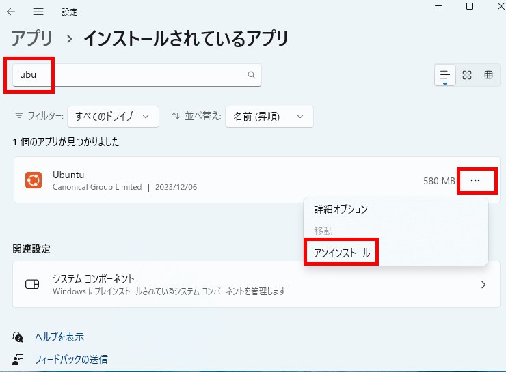This screenshot has height=372, width=506.
Task: Open the フィードバックの送信 link
Action: pyautogui.click(x=71, y=360)
